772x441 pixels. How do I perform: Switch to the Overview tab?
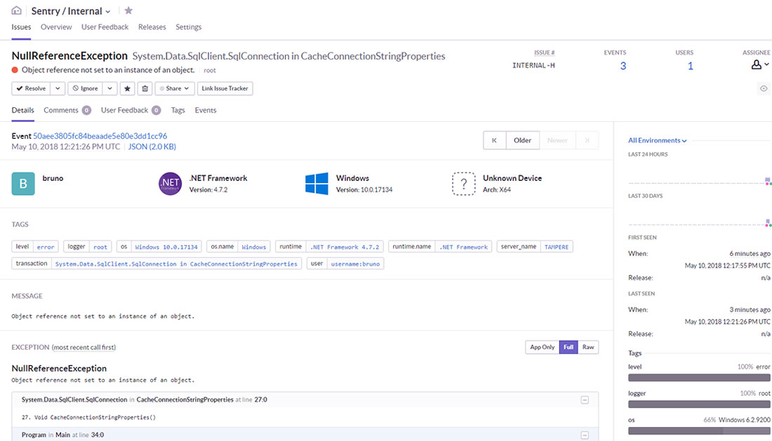pyautogui.click(x=56, y=27)
